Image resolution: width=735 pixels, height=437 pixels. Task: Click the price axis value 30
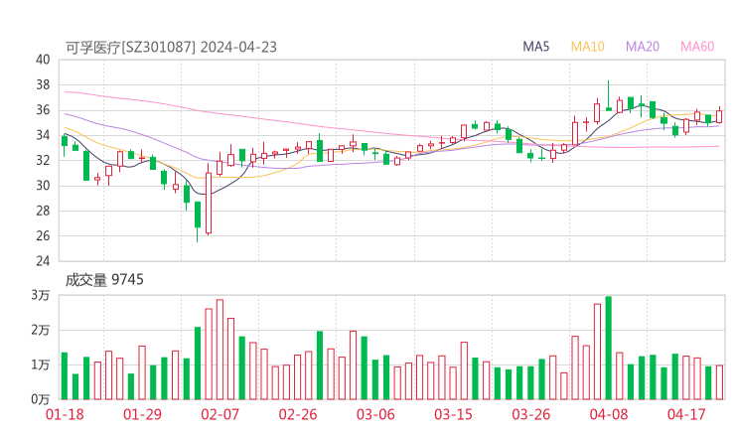[43, 186]
